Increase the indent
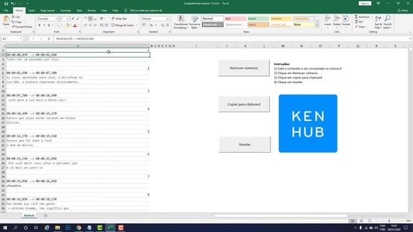The width and height of the screenshot is (413, 232). [106, 25]
